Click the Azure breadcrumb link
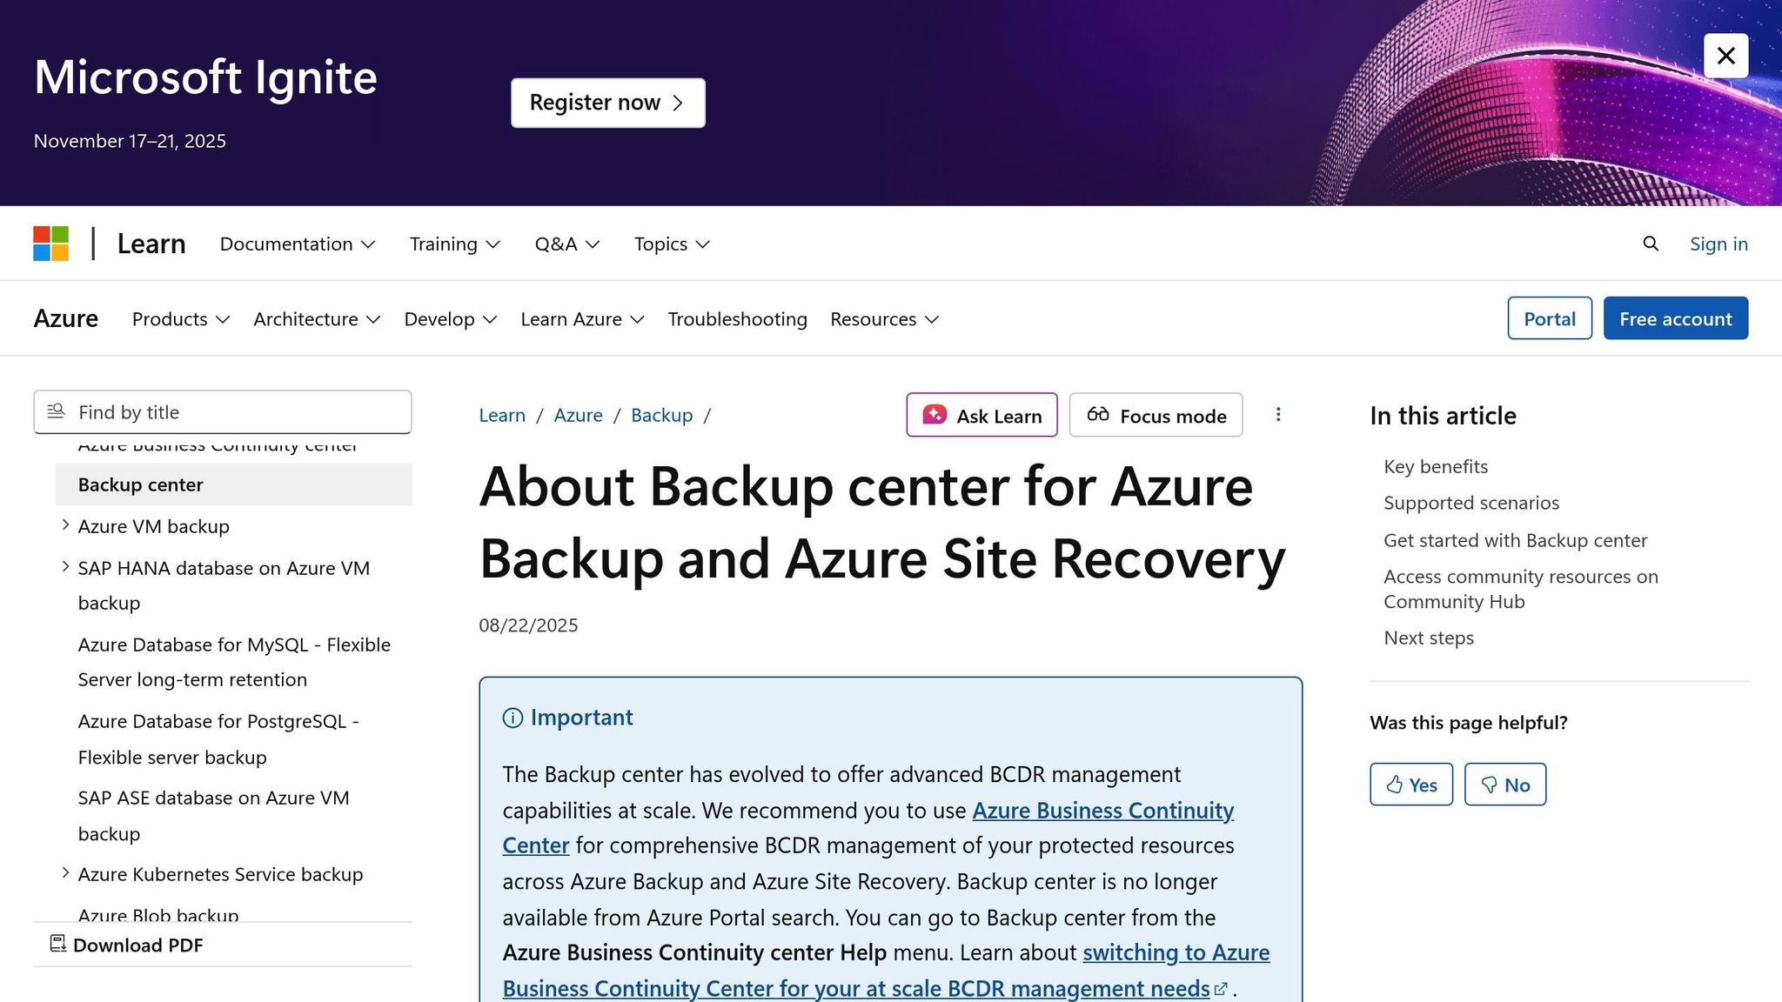The height and width of the screenshot is (1002, 1782). [578, 415]
